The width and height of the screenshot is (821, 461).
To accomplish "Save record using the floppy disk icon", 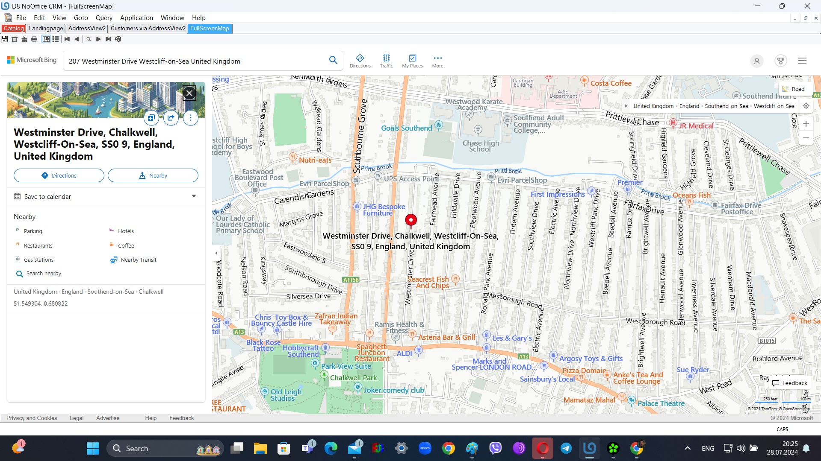I will 5,39.
